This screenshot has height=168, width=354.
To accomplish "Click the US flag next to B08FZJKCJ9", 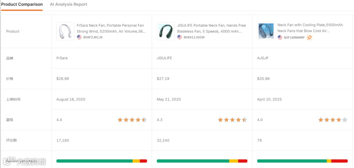I will click(79, 37).
